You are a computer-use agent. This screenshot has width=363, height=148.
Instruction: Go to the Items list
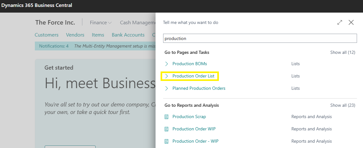98,35
